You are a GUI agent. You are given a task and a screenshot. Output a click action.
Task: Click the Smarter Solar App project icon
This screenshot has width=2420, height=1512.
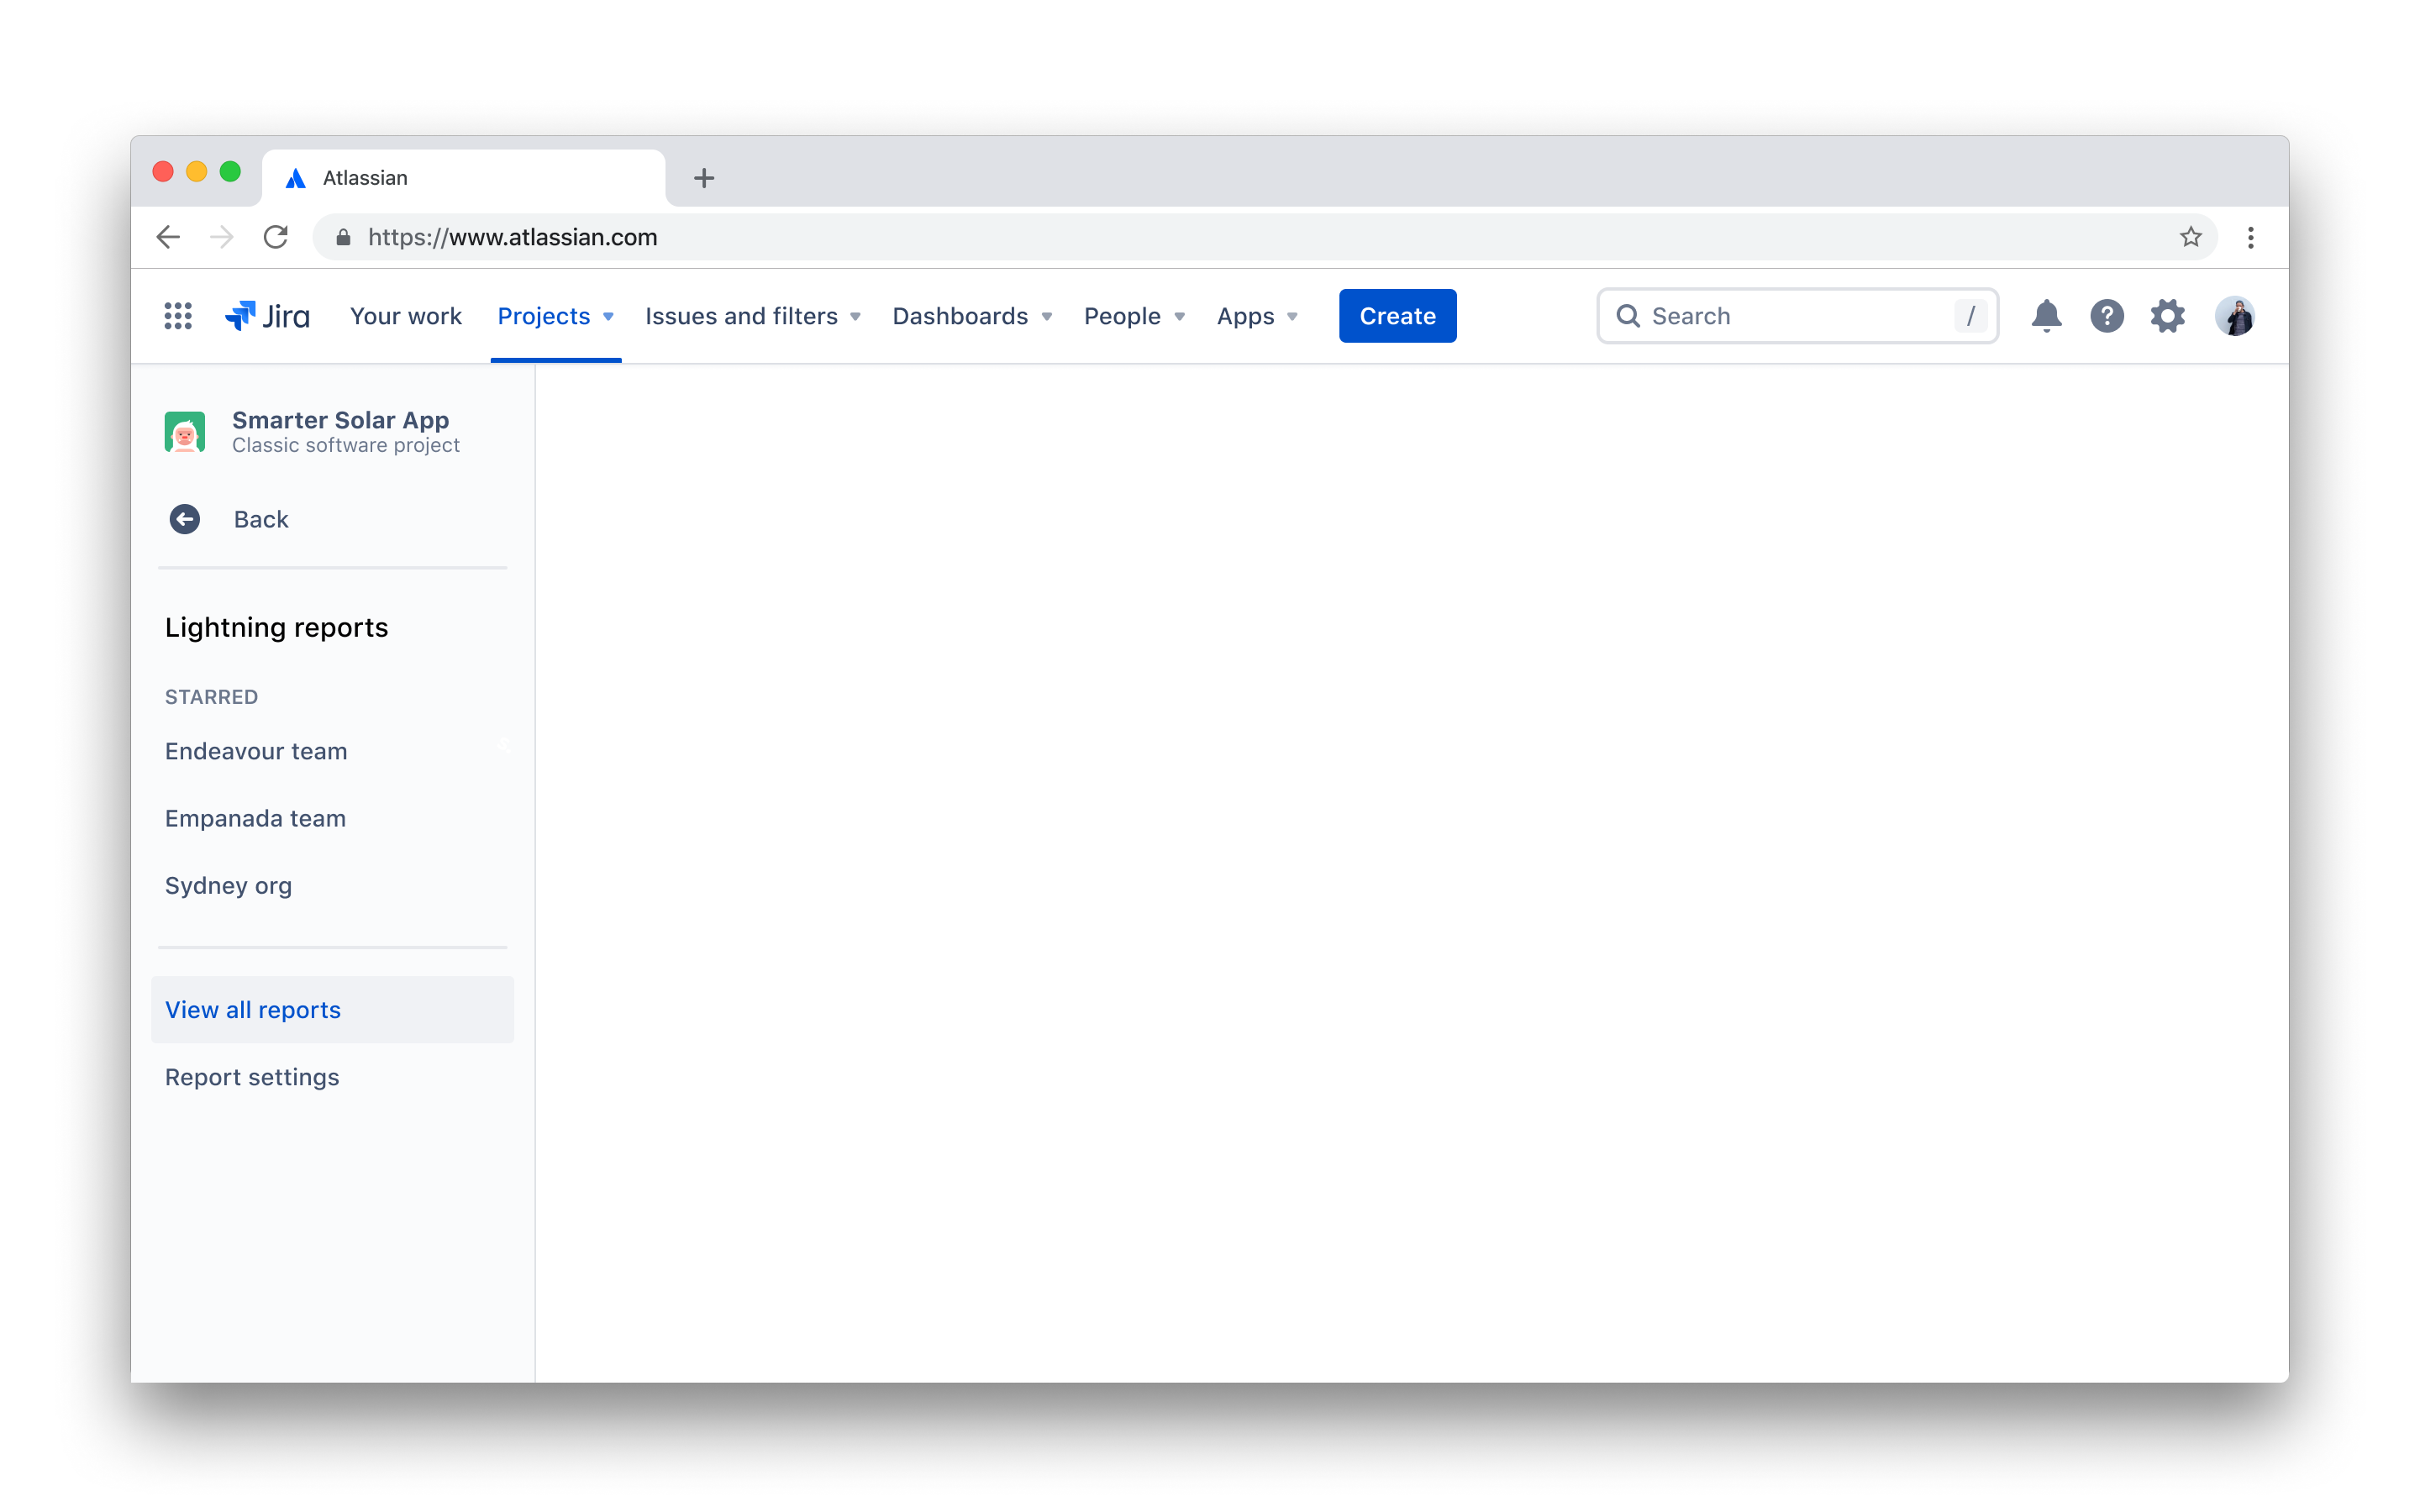tap(185, 431)
